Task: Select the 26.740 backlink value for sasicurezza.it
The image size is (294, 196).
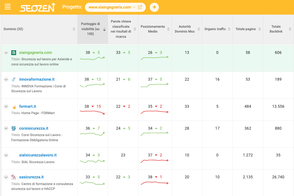Action: [x=278, y=177]
